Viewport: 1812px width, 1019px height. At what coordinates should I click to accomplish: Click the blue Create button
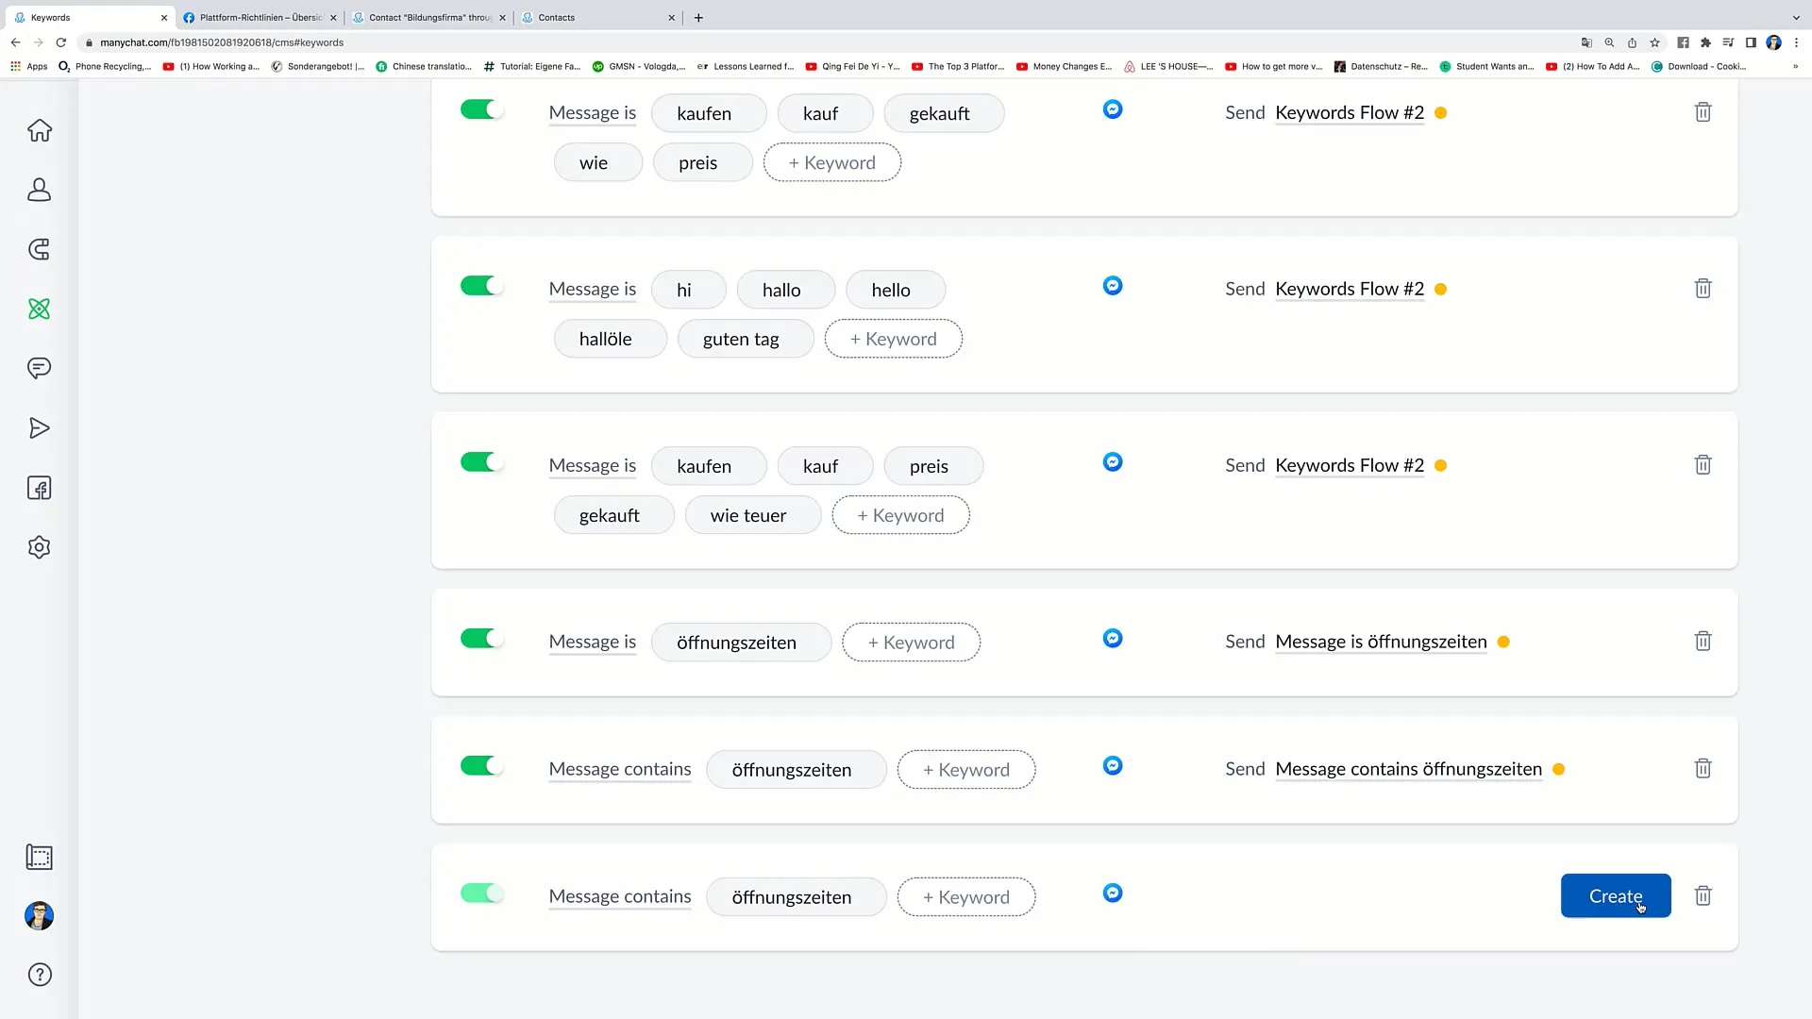coord(1616,895)
